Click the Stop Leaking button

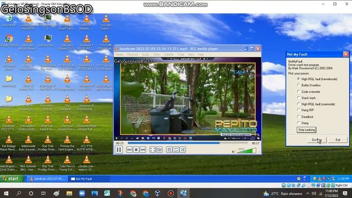306,130
